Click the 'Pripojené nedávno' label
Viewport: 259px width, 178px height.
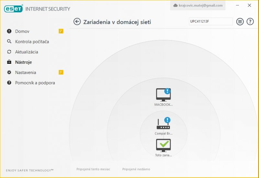[136, 169]
